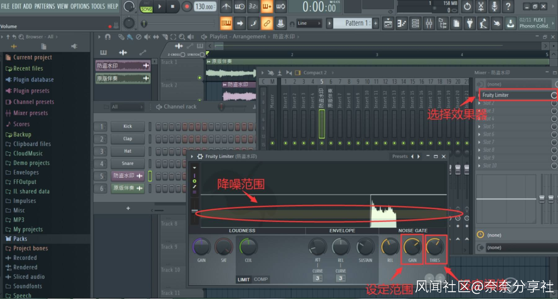The height and width of the screenshot is (299, 558).
Task: Toggle the Z-CROSS checkbox
Action: [183, 55]
